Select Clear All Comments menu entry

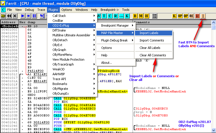click(x=154, y=55)
